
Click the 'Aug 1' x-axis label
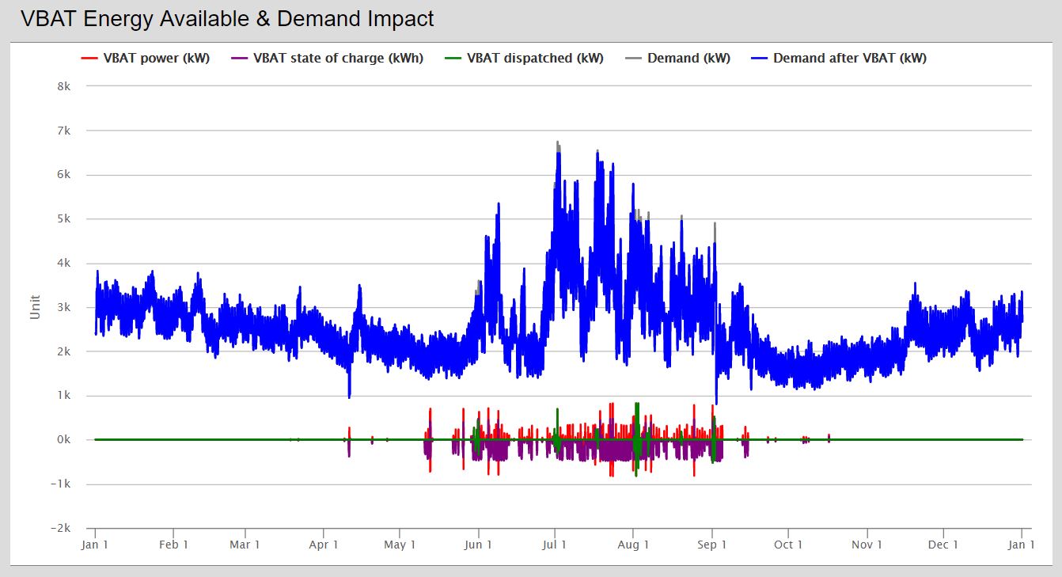633,545
